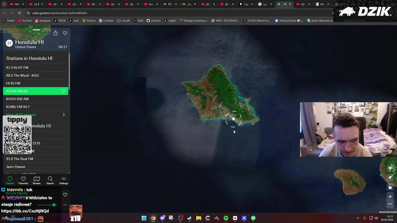This screenshot has width=397, height=223.
Task: Favorite Honolulu HI via heart at panel top
Action: (x=65, y=33)
